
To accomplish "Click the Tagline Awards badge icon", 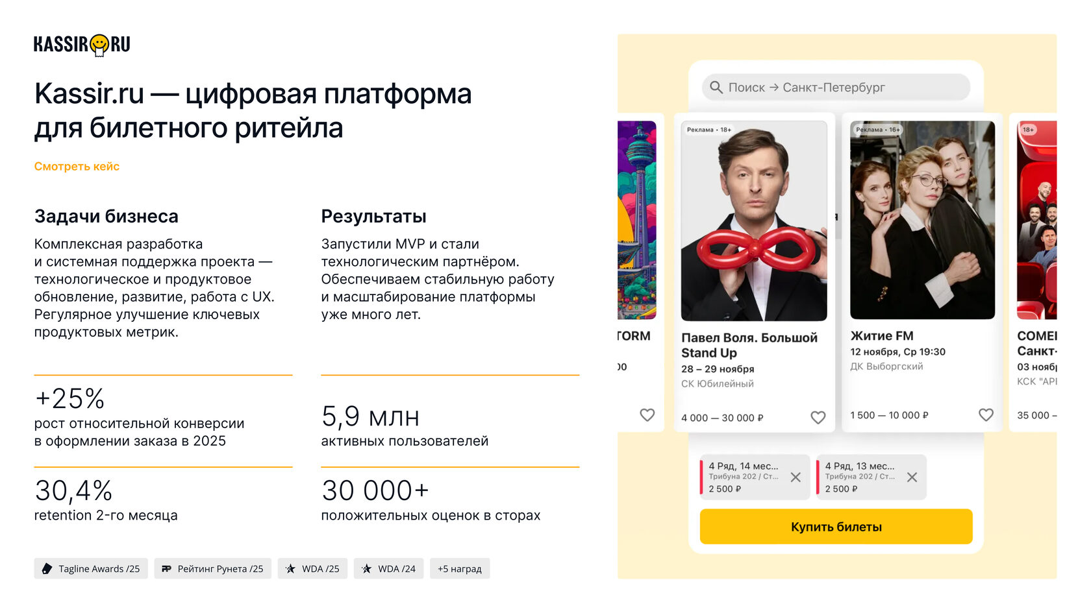I will [x=47, y=569].
